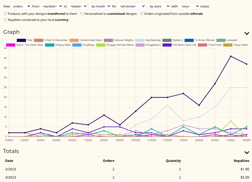The height and width of the screenshot is (182, 252).
Task: Toggle the I'm Every Woman legend swatch
Action: coord(189,40)
